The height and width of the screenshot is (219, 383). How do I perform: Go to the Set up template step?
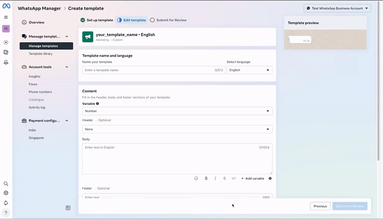pos(97,20)
